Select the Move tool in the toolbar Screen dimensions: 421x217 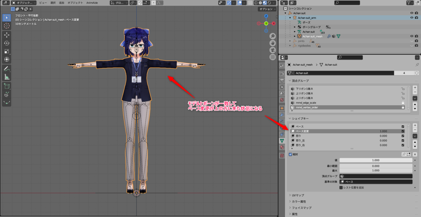coord(7,35)
